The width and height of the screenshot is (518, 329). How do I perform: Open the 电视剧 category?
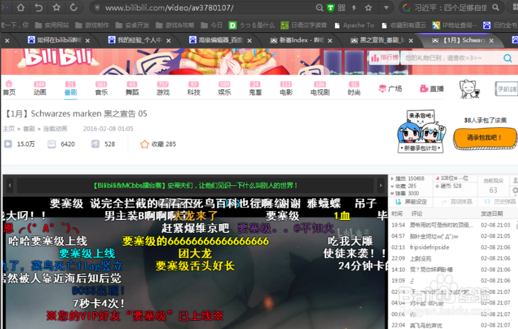click(319, 89)
